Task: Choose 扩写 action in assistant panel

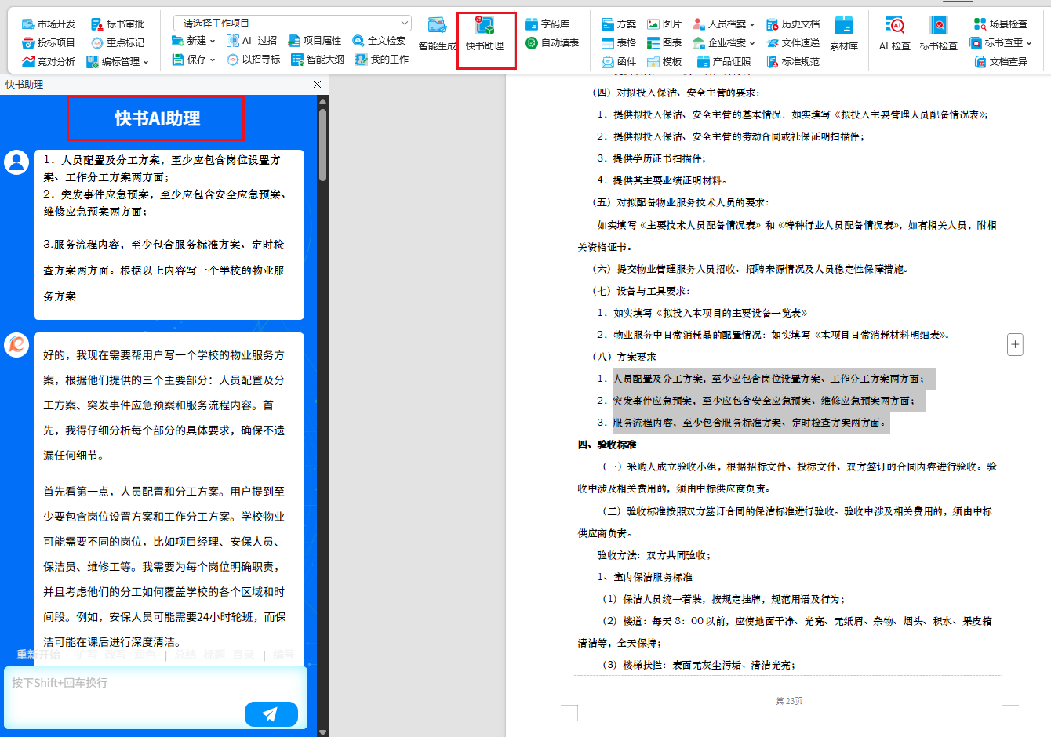Action: pyautogui.click(x=86, y=654)
